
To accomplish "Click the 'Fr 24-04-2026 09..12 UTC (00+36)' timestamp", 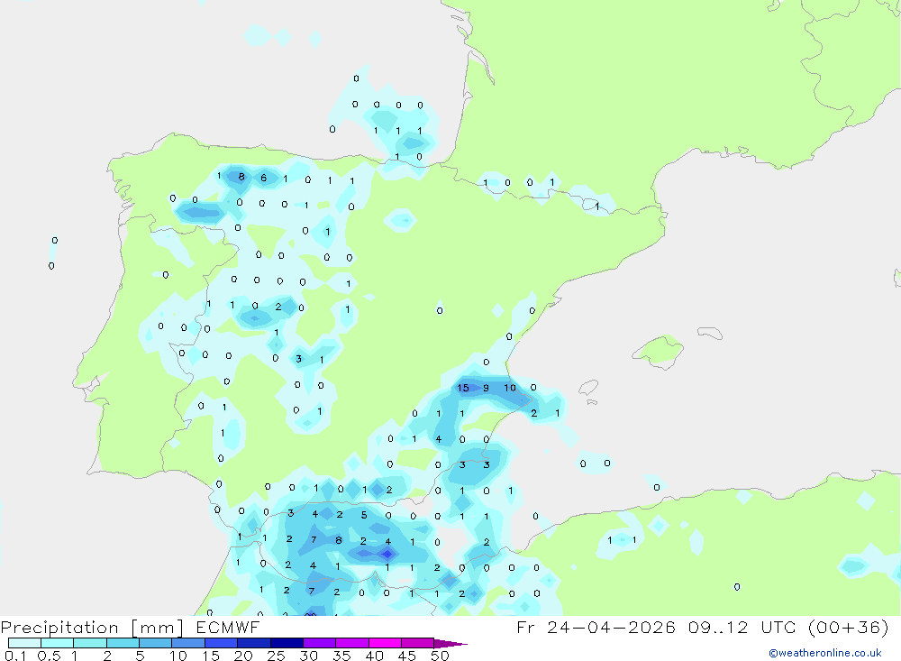I will pyautogui.click(x=703, y=627).
